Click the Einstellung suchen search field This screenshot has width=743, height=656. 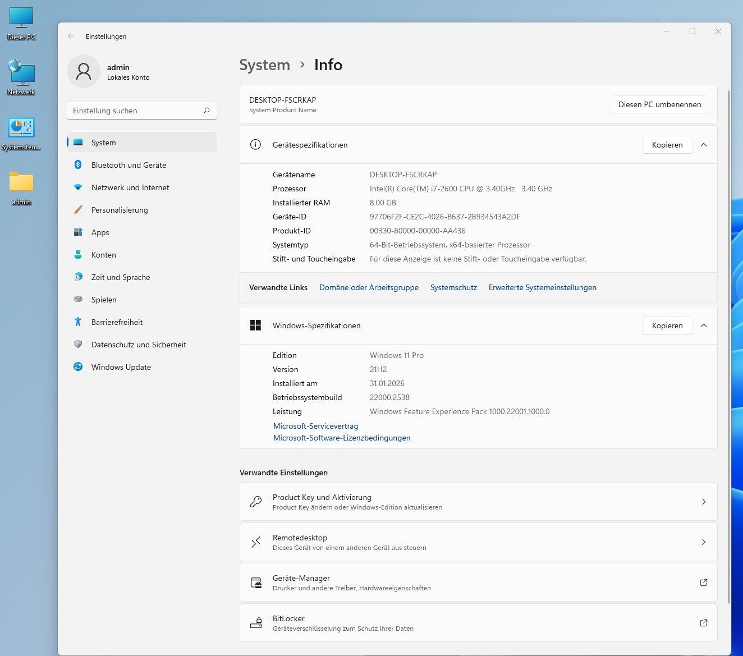pyautogui.click(x=142, y=111)
